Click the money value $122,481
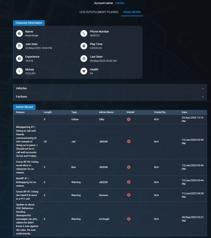This screenshot has width=211, height=238. [x=30, y=73]
